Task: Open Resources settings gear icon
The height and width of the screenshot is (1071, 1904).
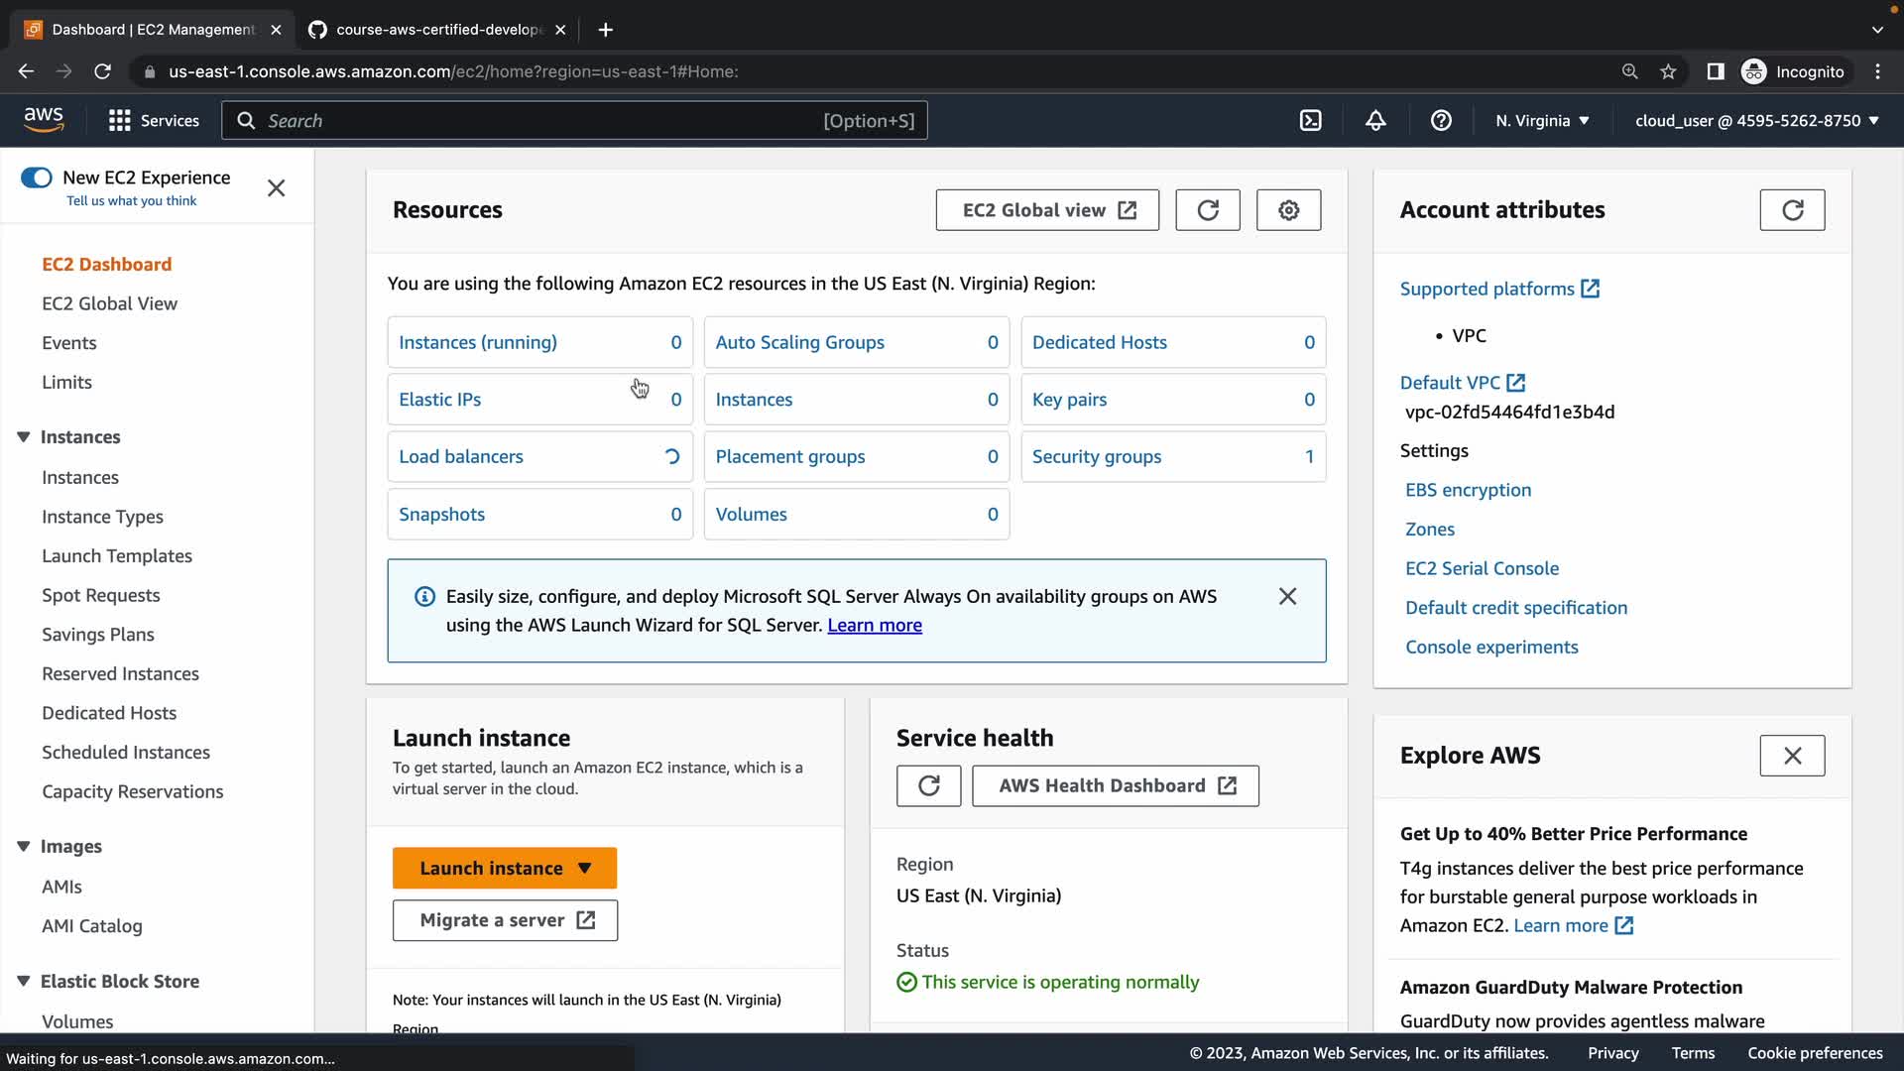Action: click(1288, 210)
